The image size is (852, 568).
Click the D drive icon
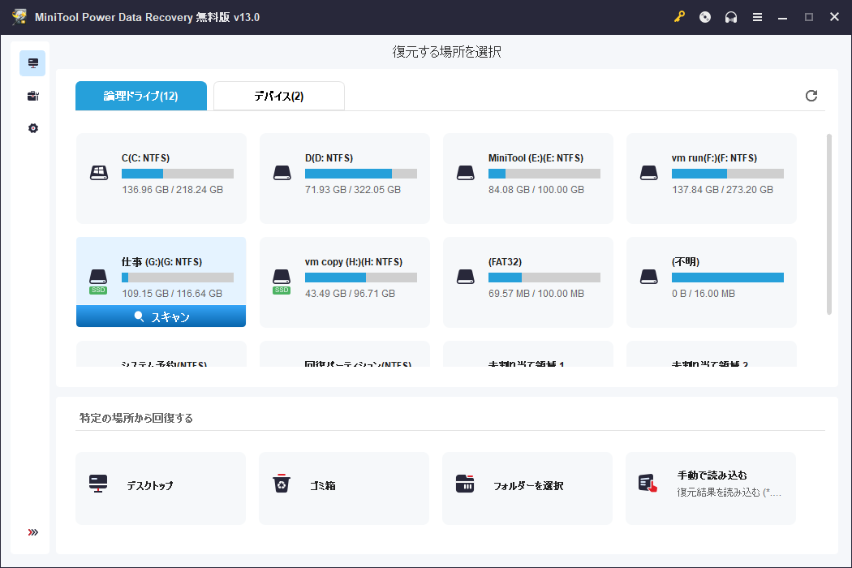(282, 173)
